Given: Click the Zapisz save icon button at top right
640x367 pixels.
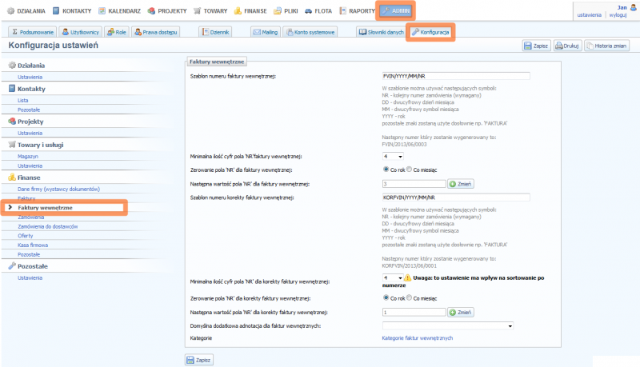Looking at the screenshot, I should point(536,46).
